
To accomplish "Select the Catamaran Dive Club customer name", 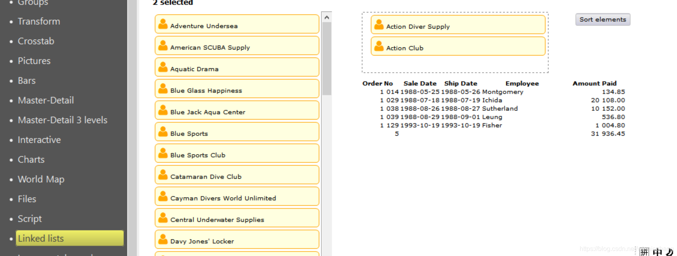I will click(x=206, y=177).
